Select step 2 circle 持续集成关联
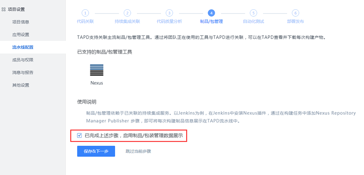Screen dimensions: 364x175 [x=127, y=13]
